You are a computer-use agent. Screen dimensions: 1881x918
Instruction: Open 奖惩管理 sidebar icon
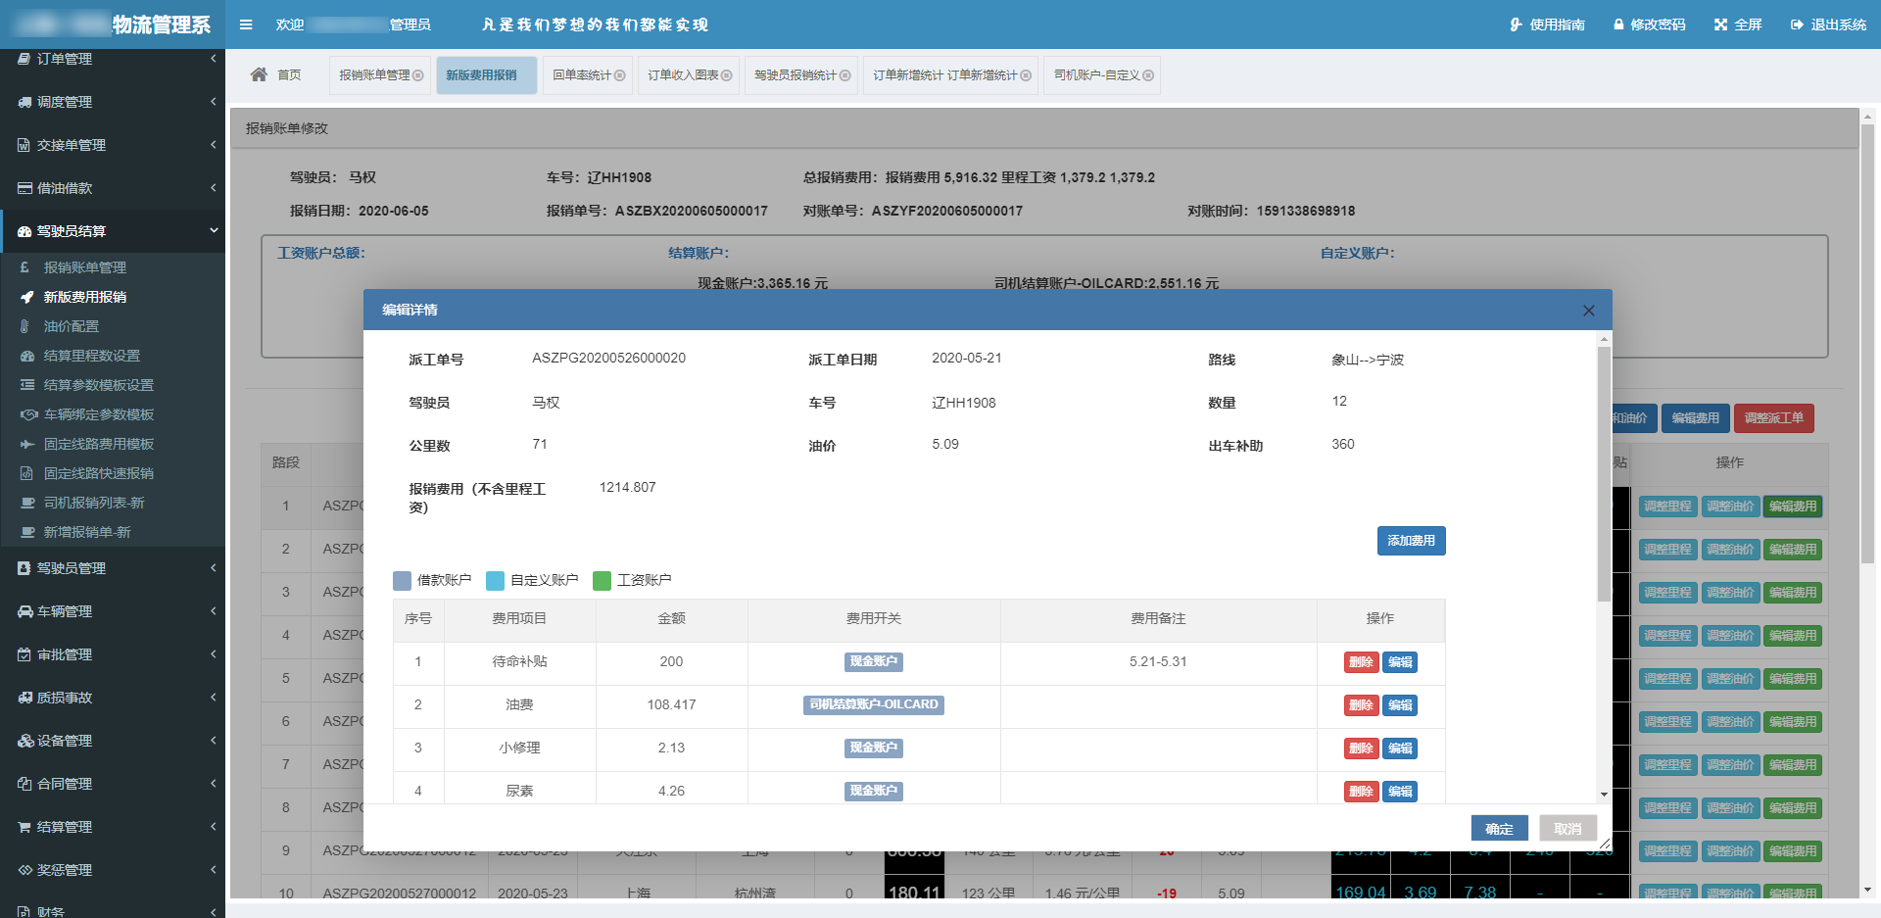click(x=24, y=870)
